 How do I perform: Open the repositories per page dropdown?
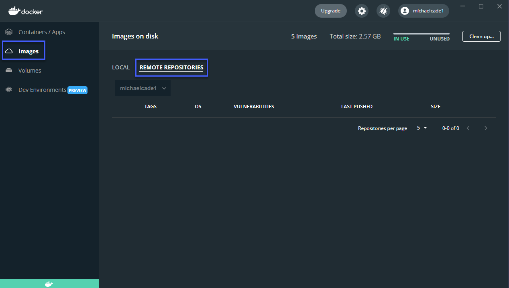click(421, 128)
